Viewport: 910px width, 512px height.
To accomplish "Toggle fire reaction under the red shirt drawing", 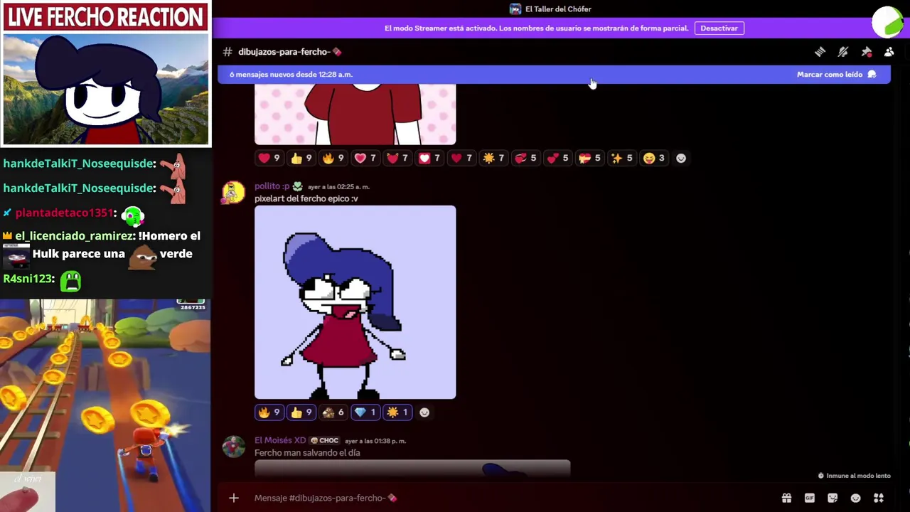I will coord(333,158).
